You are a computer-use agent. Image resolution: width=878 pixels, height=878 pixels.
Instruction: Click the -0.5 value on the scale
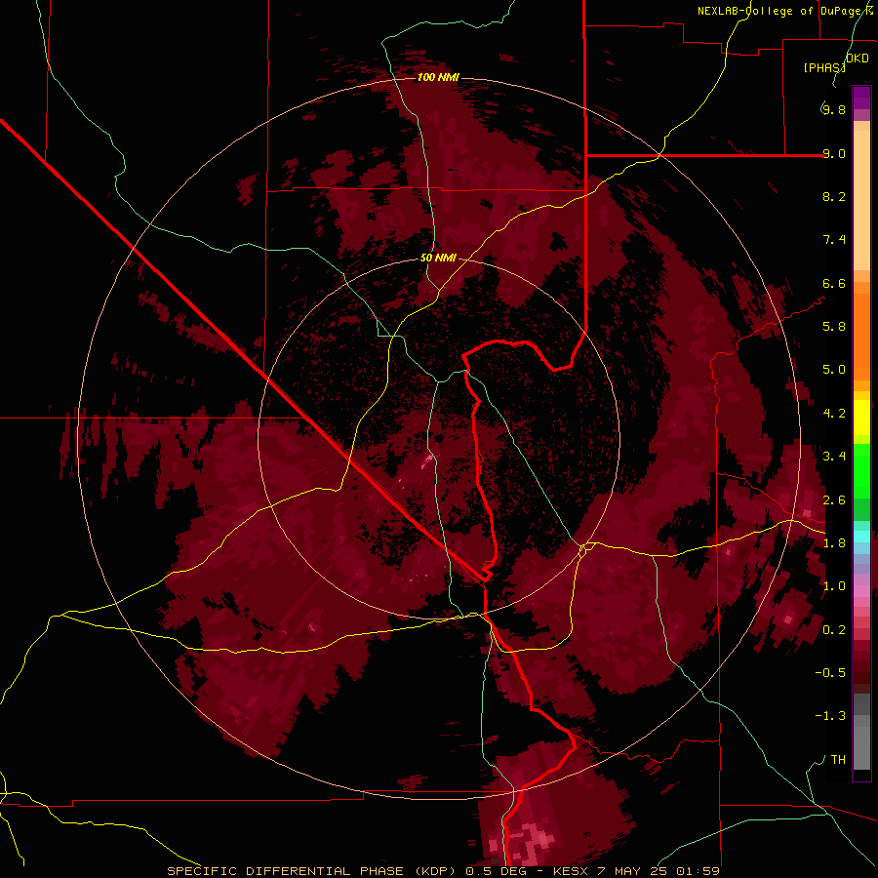(x=830, y=673)
